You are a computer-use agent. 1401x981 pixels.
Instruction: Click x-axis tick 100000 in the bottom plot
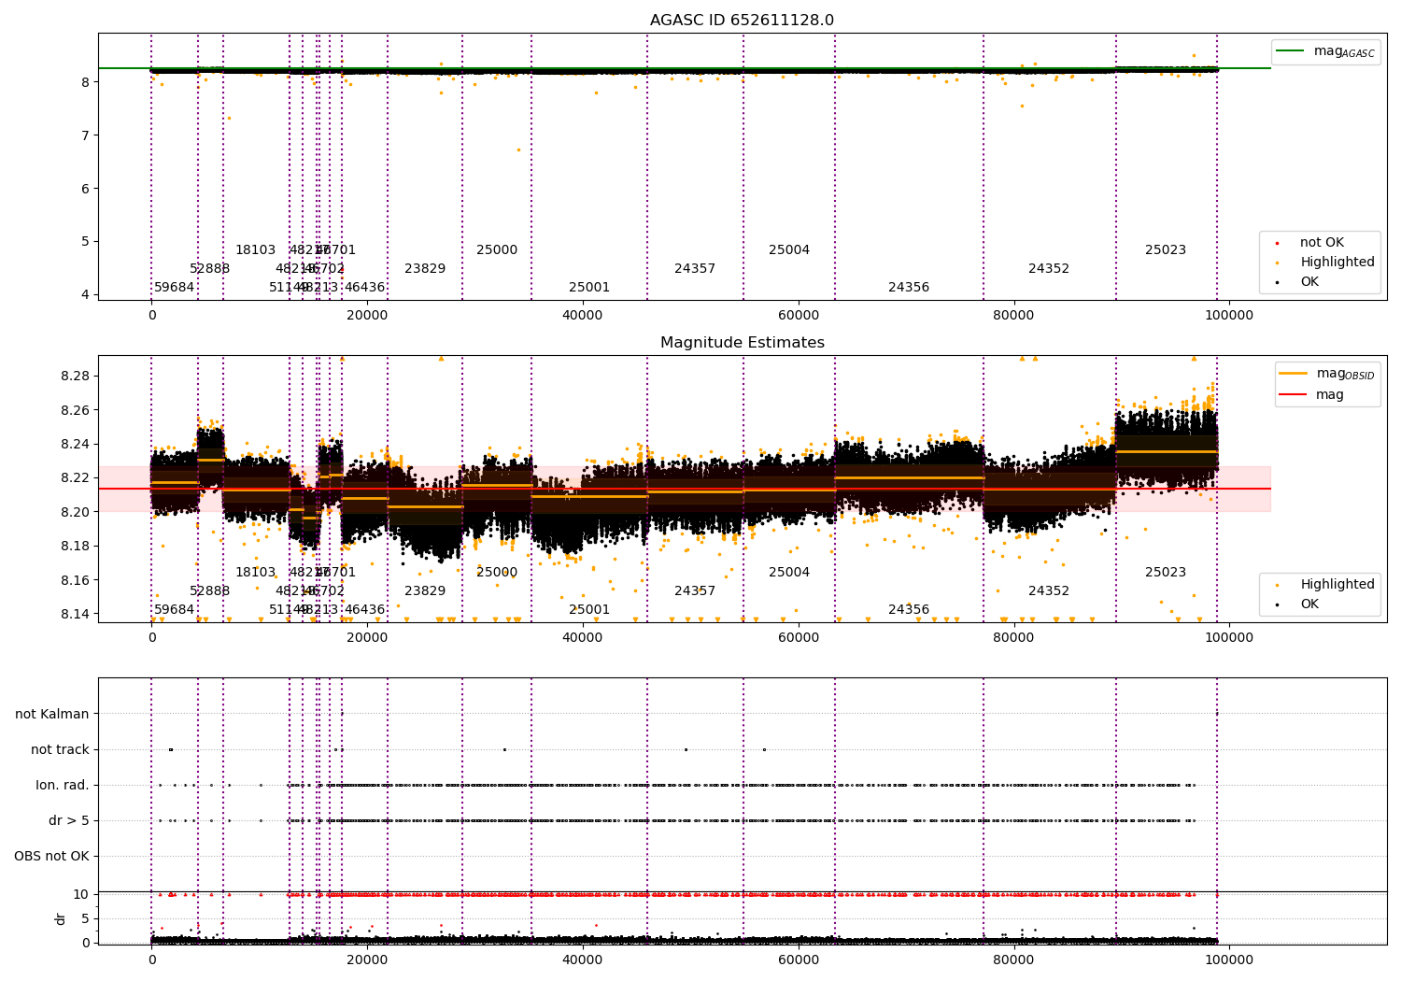[1229, 960]
